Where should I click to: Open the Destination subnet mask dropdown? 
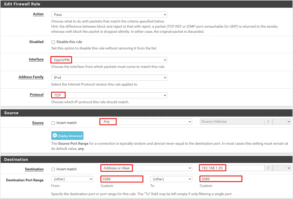(x=282, y=168)
